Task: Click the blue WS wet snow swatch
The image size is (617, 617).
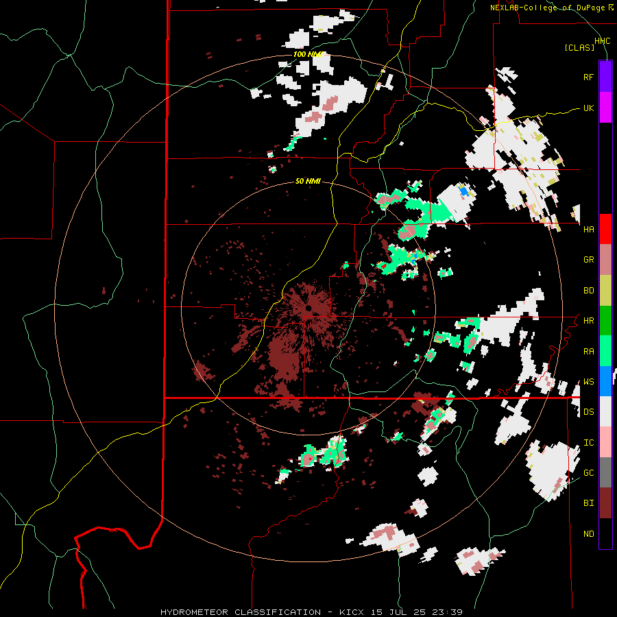Action: 605,381
